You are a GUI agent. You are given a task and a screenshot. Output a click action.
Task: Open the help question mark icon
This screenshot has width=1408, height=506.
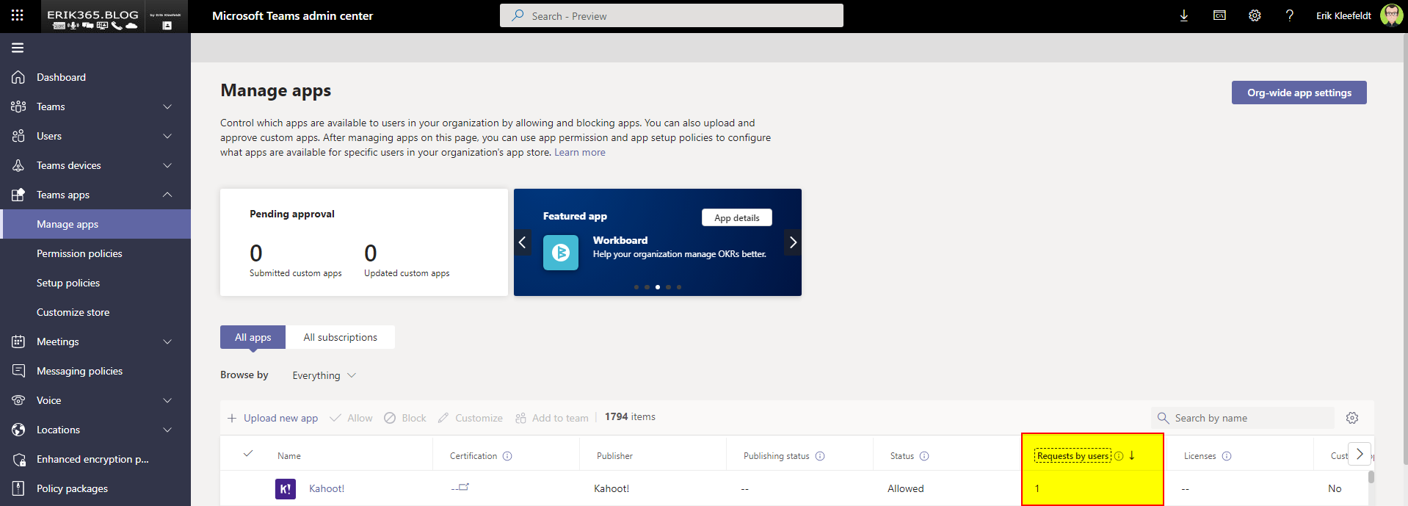pos(1290,15)
